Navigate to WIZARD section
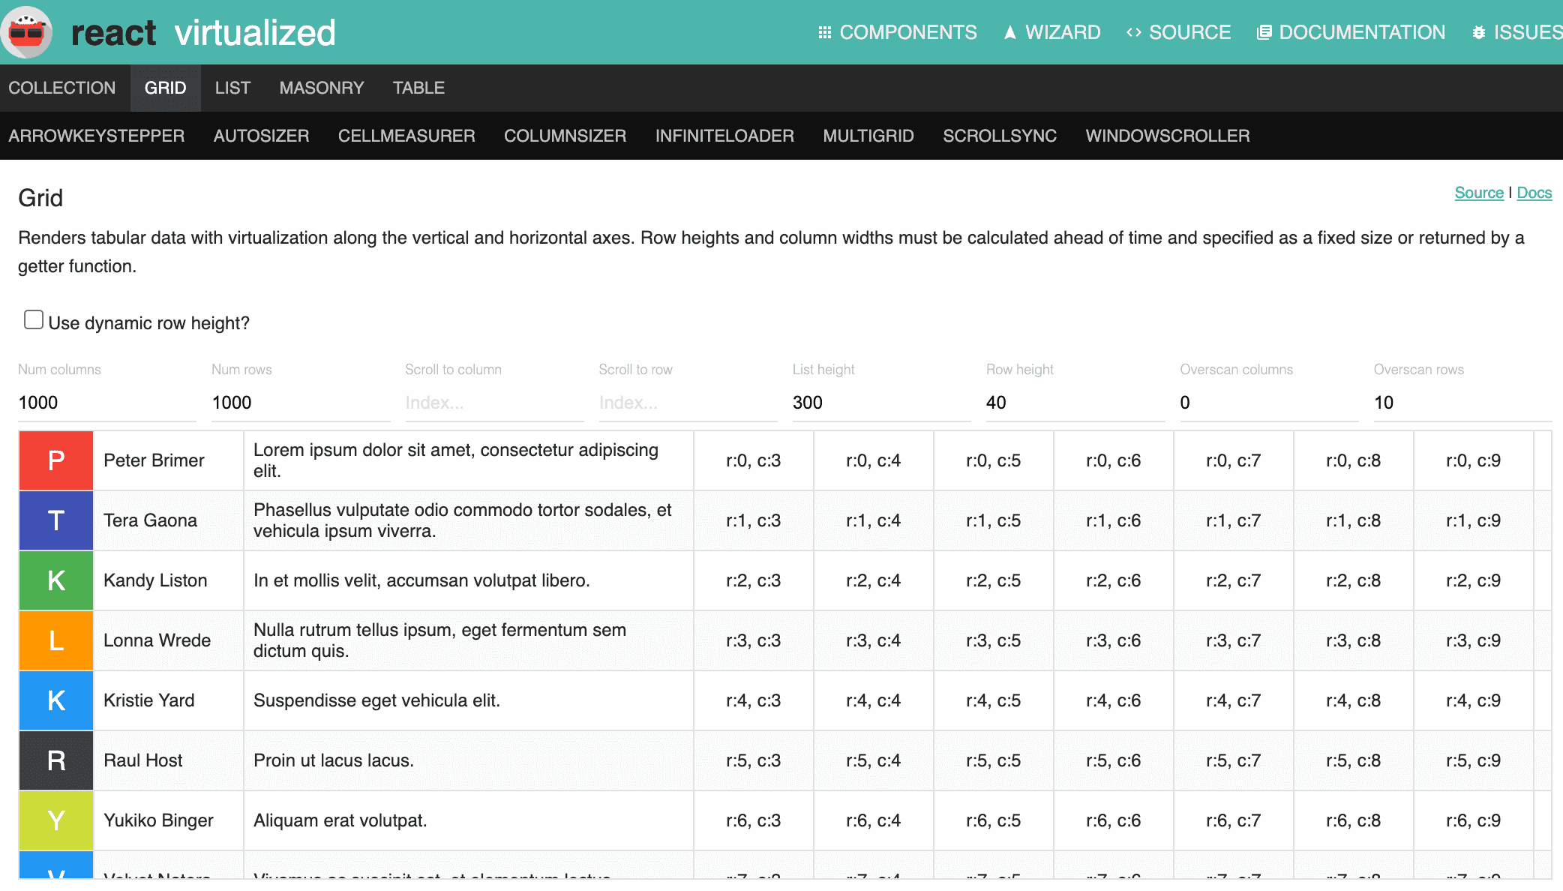 click(1060, 32)
